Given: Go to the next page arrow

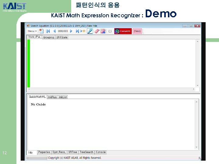Looking at the screenshot, I should click(x=71, y=31).
